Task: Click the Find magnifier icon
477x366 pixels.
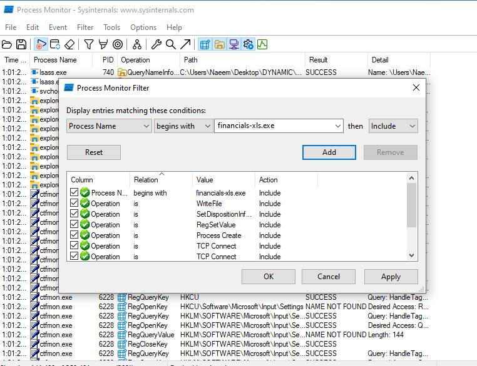Action: (171, 44)
